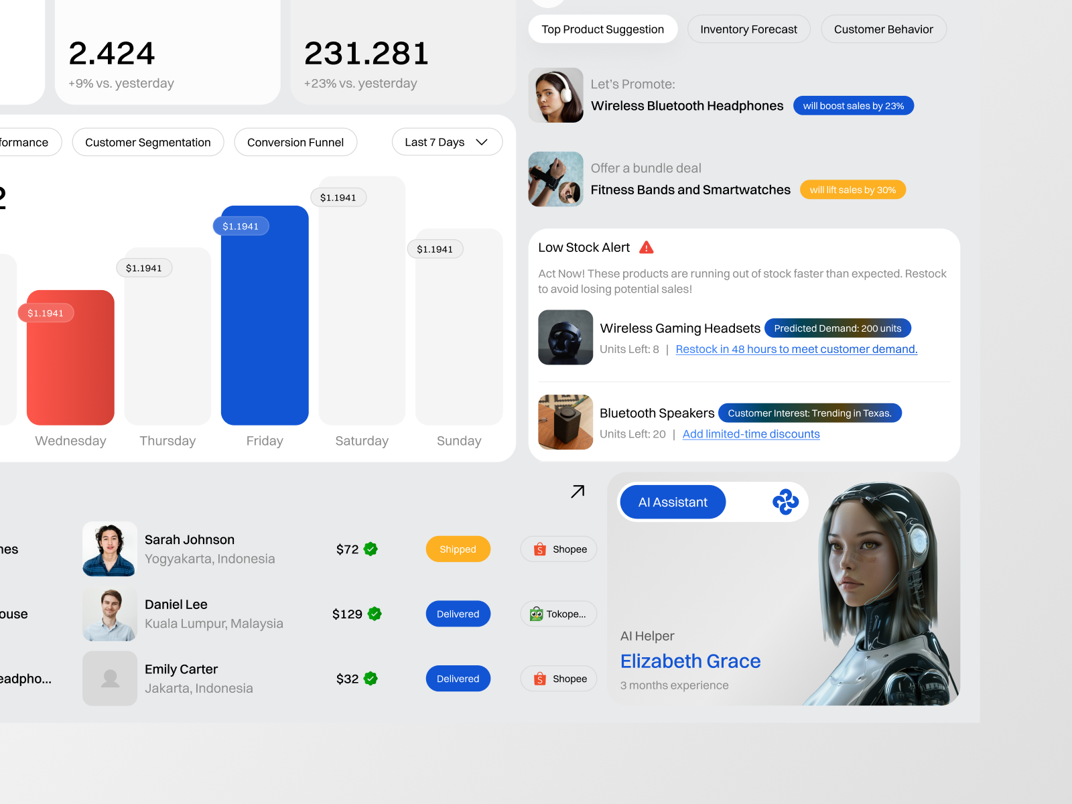Image resolution: width=1072 pixels, height=804 pixels.
Task: Toggle Emily Carter's Delivered status badge
Action: click(458, 678)
